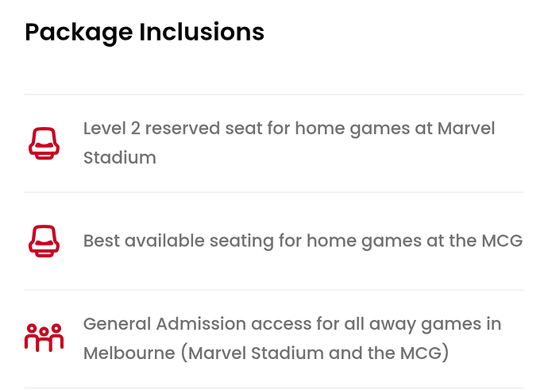Click the standalone word Stadium under Level 2 line

coord(119,157)
